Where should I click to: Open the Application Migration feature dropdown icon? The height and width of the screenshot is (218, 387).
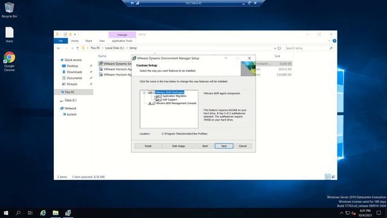[x=158, y=96]
